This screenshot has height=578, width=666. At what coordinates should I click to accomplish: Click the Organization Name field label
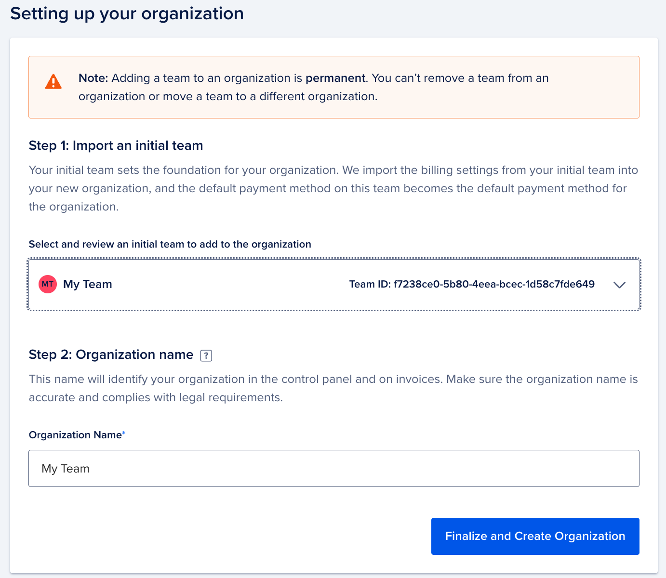click(75, 435)
